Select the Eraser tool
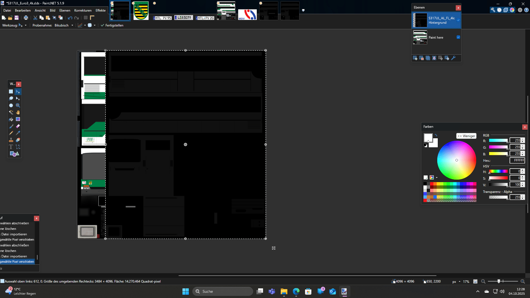Screen dimensions: 530x298 pyautogui.click(x=18, y=126)
